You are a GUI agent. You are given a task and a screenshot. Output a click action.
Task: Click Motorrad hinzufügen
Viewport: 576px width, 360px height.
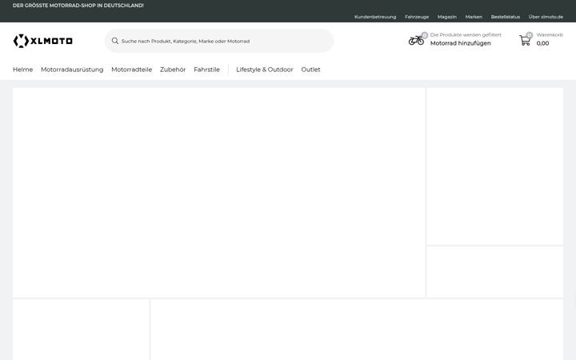tap(460, 43)
